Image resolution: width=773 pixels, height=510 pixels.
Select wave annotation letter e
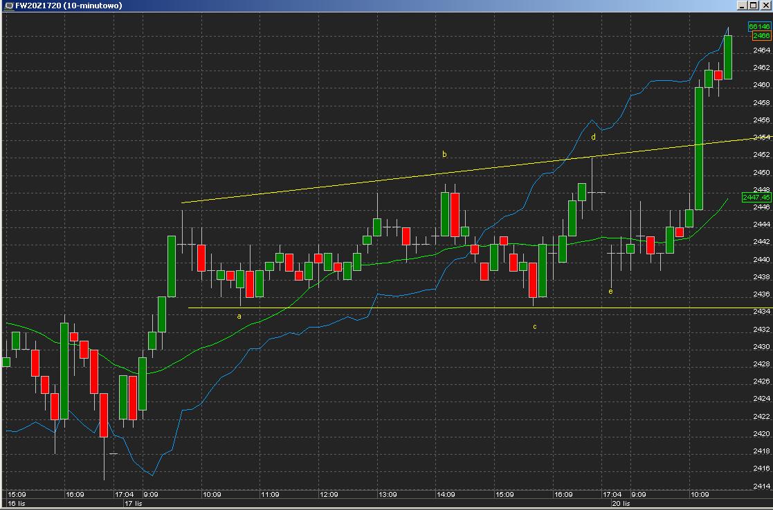click(x=610, y=292)
